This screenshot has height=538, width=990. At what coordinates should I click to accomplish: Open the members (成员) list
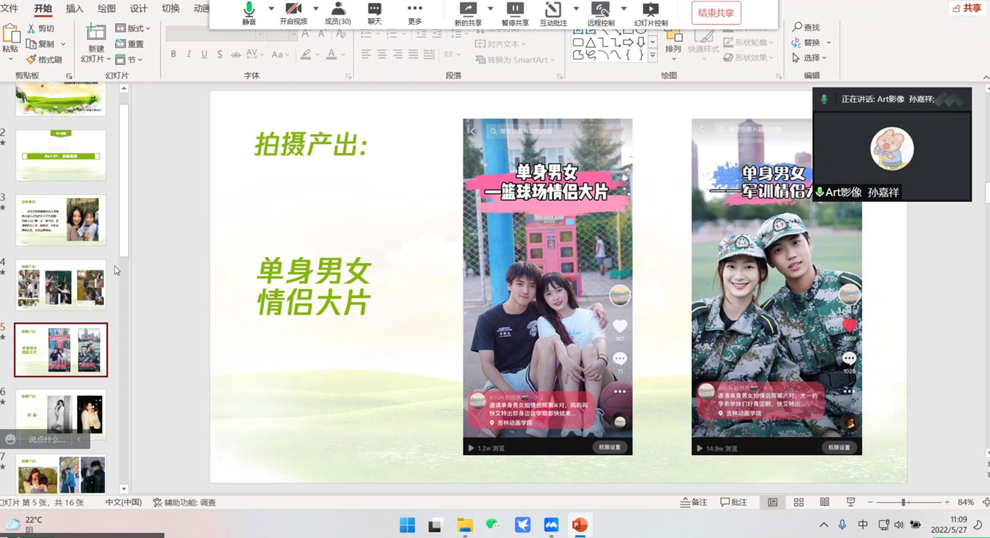(338, 13)
